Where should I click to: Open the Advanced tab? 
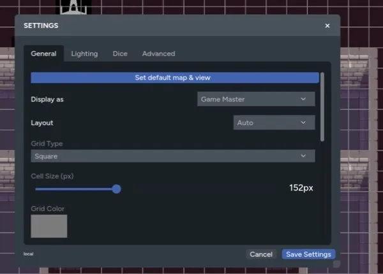(158, 54)
